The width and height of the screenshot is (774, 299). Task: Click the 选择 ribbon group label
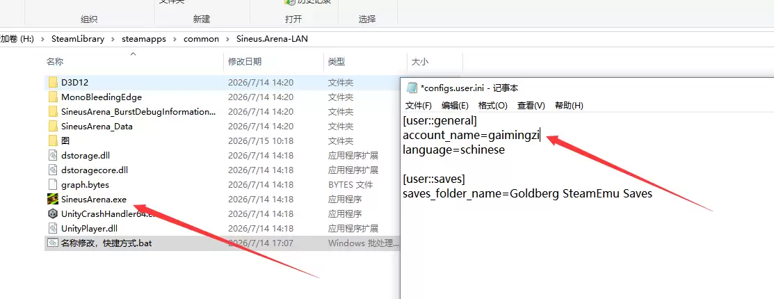point(367,19)
